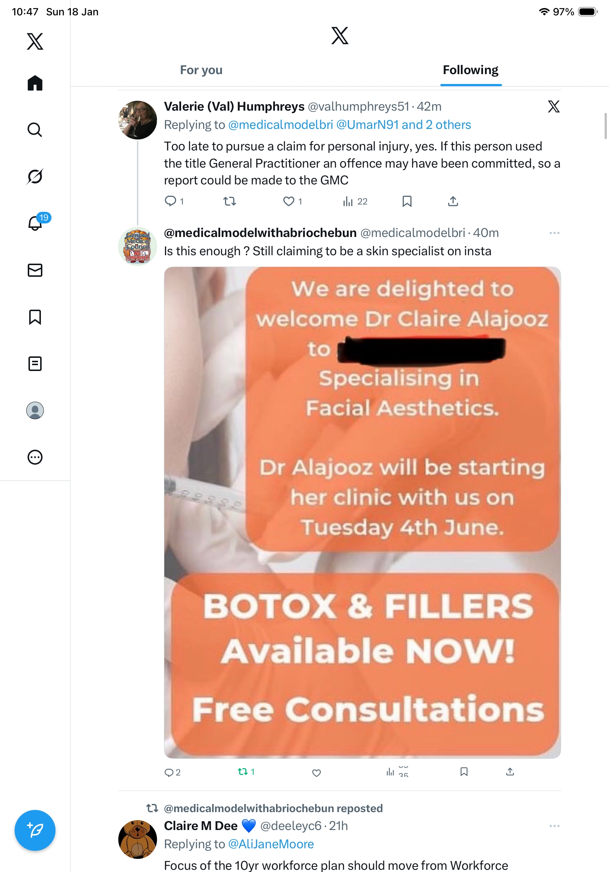Open the Home feed from sidebar
The height and width of the screenshot is (872, 609).
[35, 83]
